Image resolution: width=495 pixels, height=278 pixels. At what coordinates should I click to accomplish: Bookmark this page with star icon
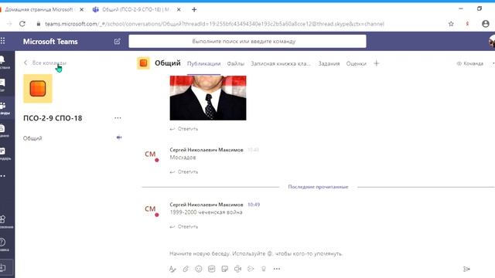[x=451, y=24]
